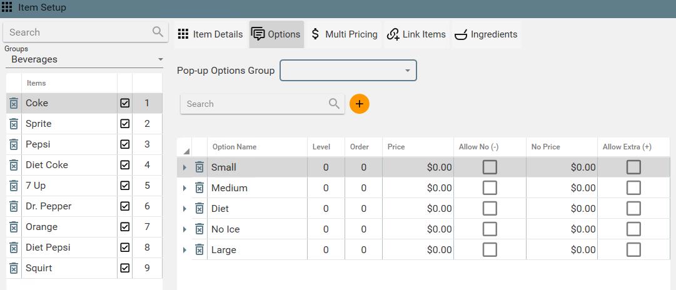This screenshot has height=290, width=676.
Task: Go to the Link Items tab
Action: coord(416,34)
